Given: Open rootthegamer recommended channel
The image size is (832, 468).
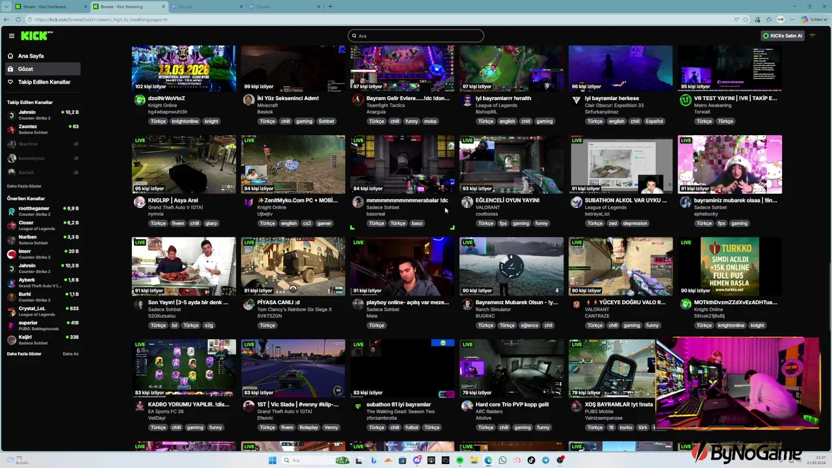Looking at the screenshot, I should [x=42, y=211].
